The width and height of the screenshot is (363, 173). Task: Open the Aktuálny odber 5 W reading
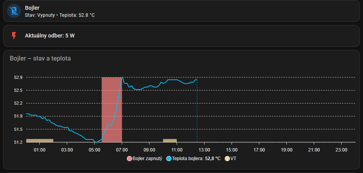point(50,36)
